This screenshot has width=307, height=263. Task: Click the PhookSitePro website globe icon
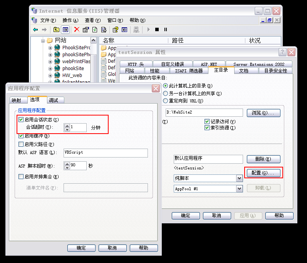coord(57,47)
